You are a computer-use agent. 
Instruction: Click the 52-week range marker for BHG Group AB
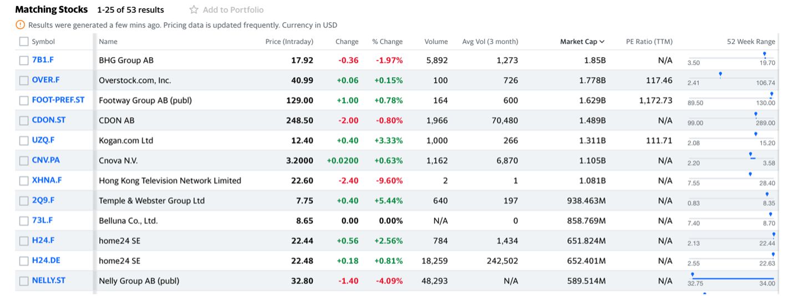pyautogui.click(x=765, y=55)
